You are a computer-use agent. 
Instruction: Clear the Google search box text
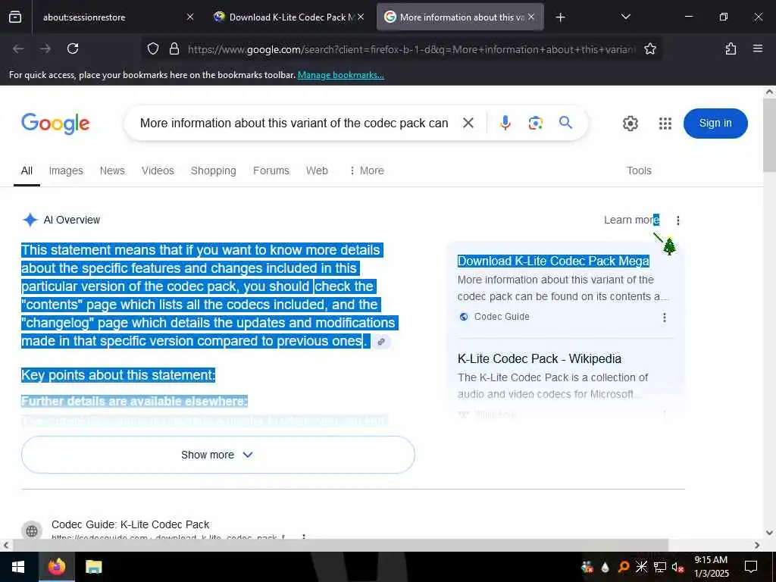tap(468, 123)
